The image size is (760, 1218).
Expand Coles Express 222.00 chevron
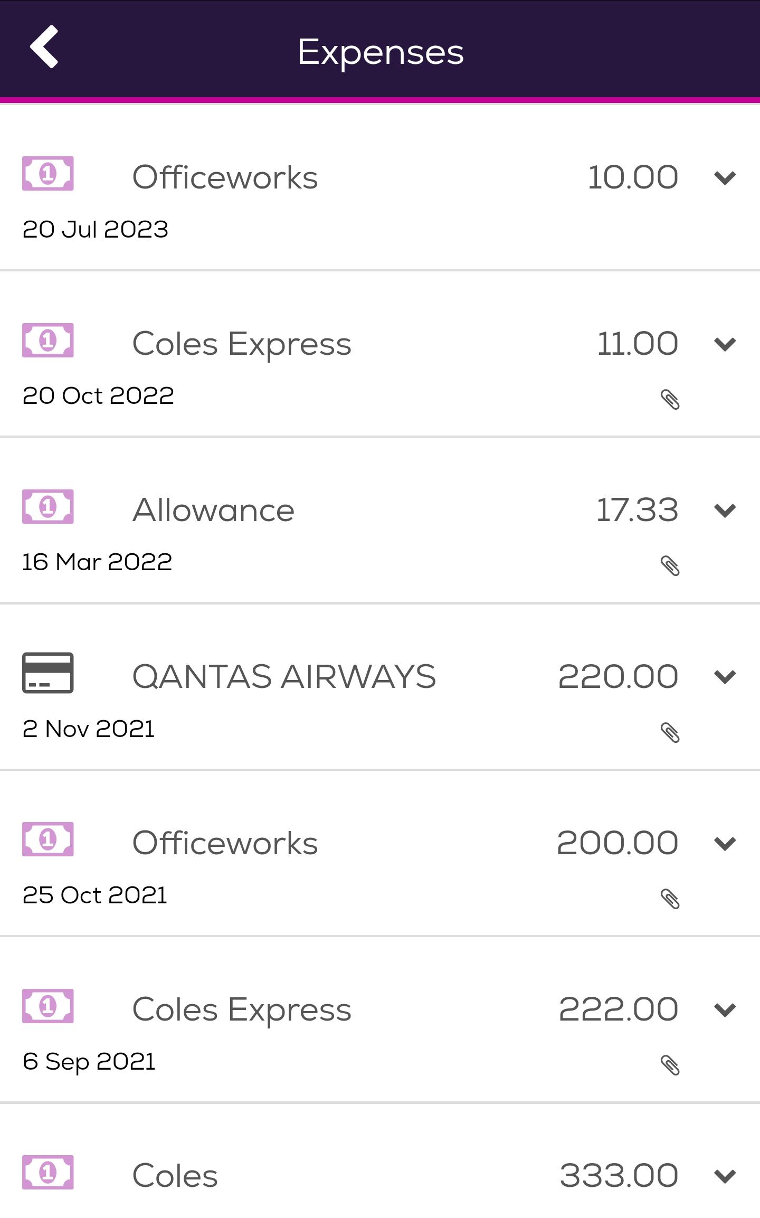pyautogui.click(x=725, y=1010)
